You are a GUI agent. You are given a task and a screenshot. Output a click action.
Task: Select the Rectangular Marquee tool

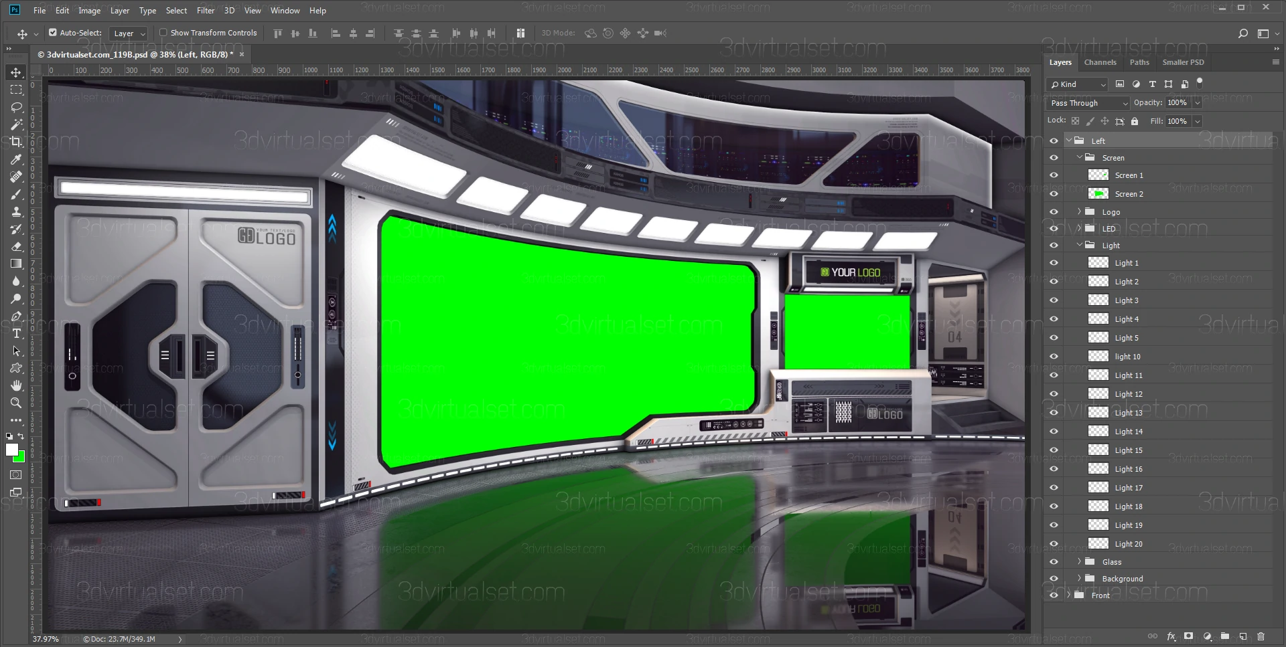[16, 90]
